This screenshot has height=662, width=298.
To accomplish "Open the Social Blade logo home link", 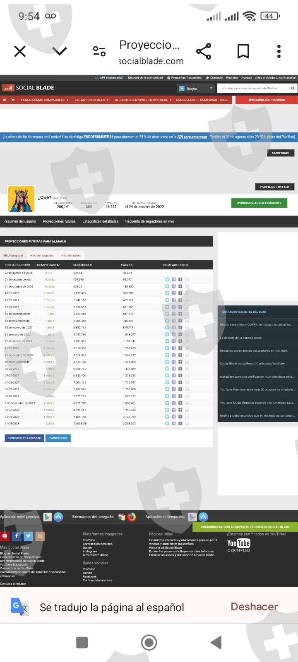I will point(28,88).
